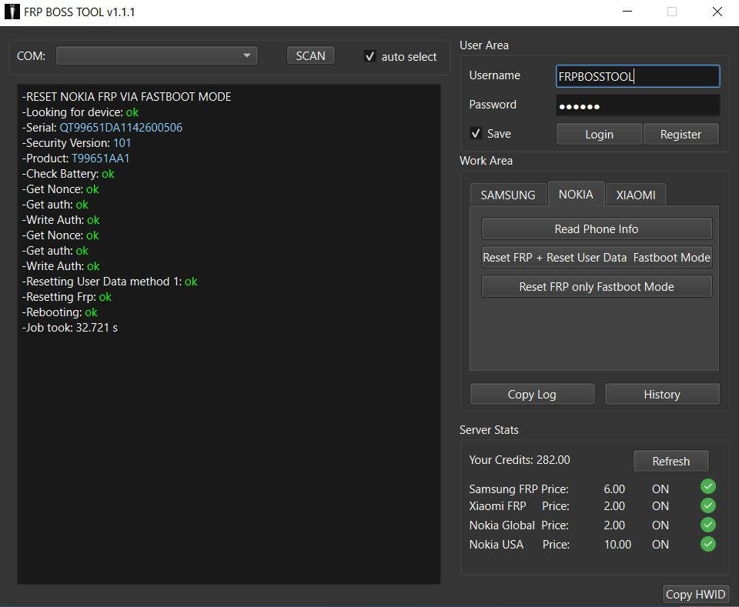Toggle the auto select checkbox
This screenshot has height=607, width=739.
pyautogui.click(x=370, y=56)
